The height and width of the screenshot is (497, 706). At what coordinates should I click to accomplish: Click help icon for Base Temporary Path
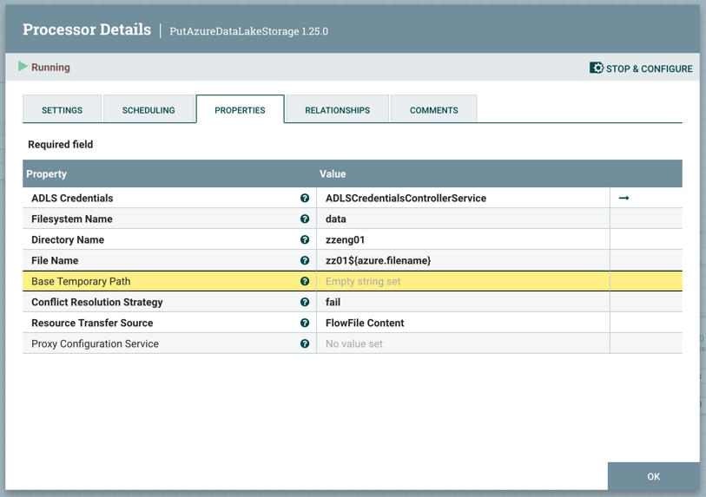pyautogui.click(x=305, y=282)
